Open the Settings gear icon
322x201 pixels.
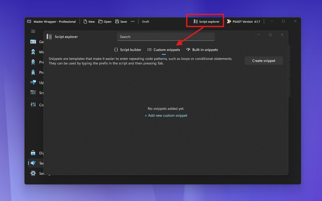33,173
